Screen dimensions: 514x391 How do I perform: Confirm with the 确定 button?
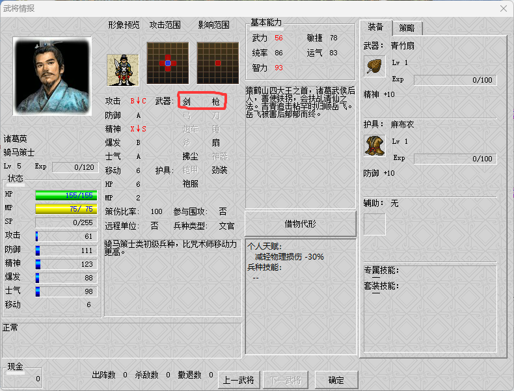click(x=336, y=380)
